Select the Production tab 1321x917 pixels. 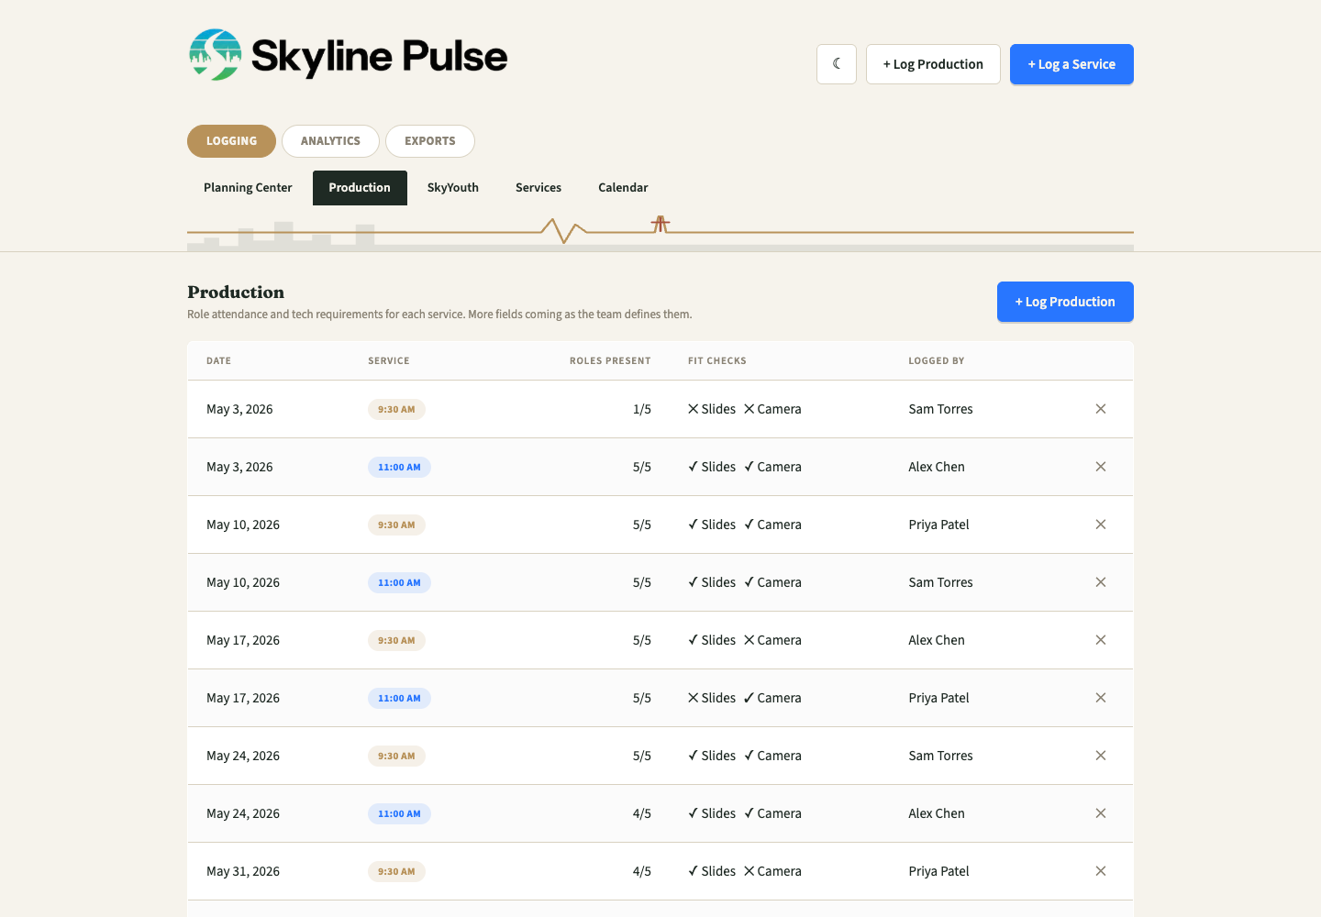coord(360,188)
